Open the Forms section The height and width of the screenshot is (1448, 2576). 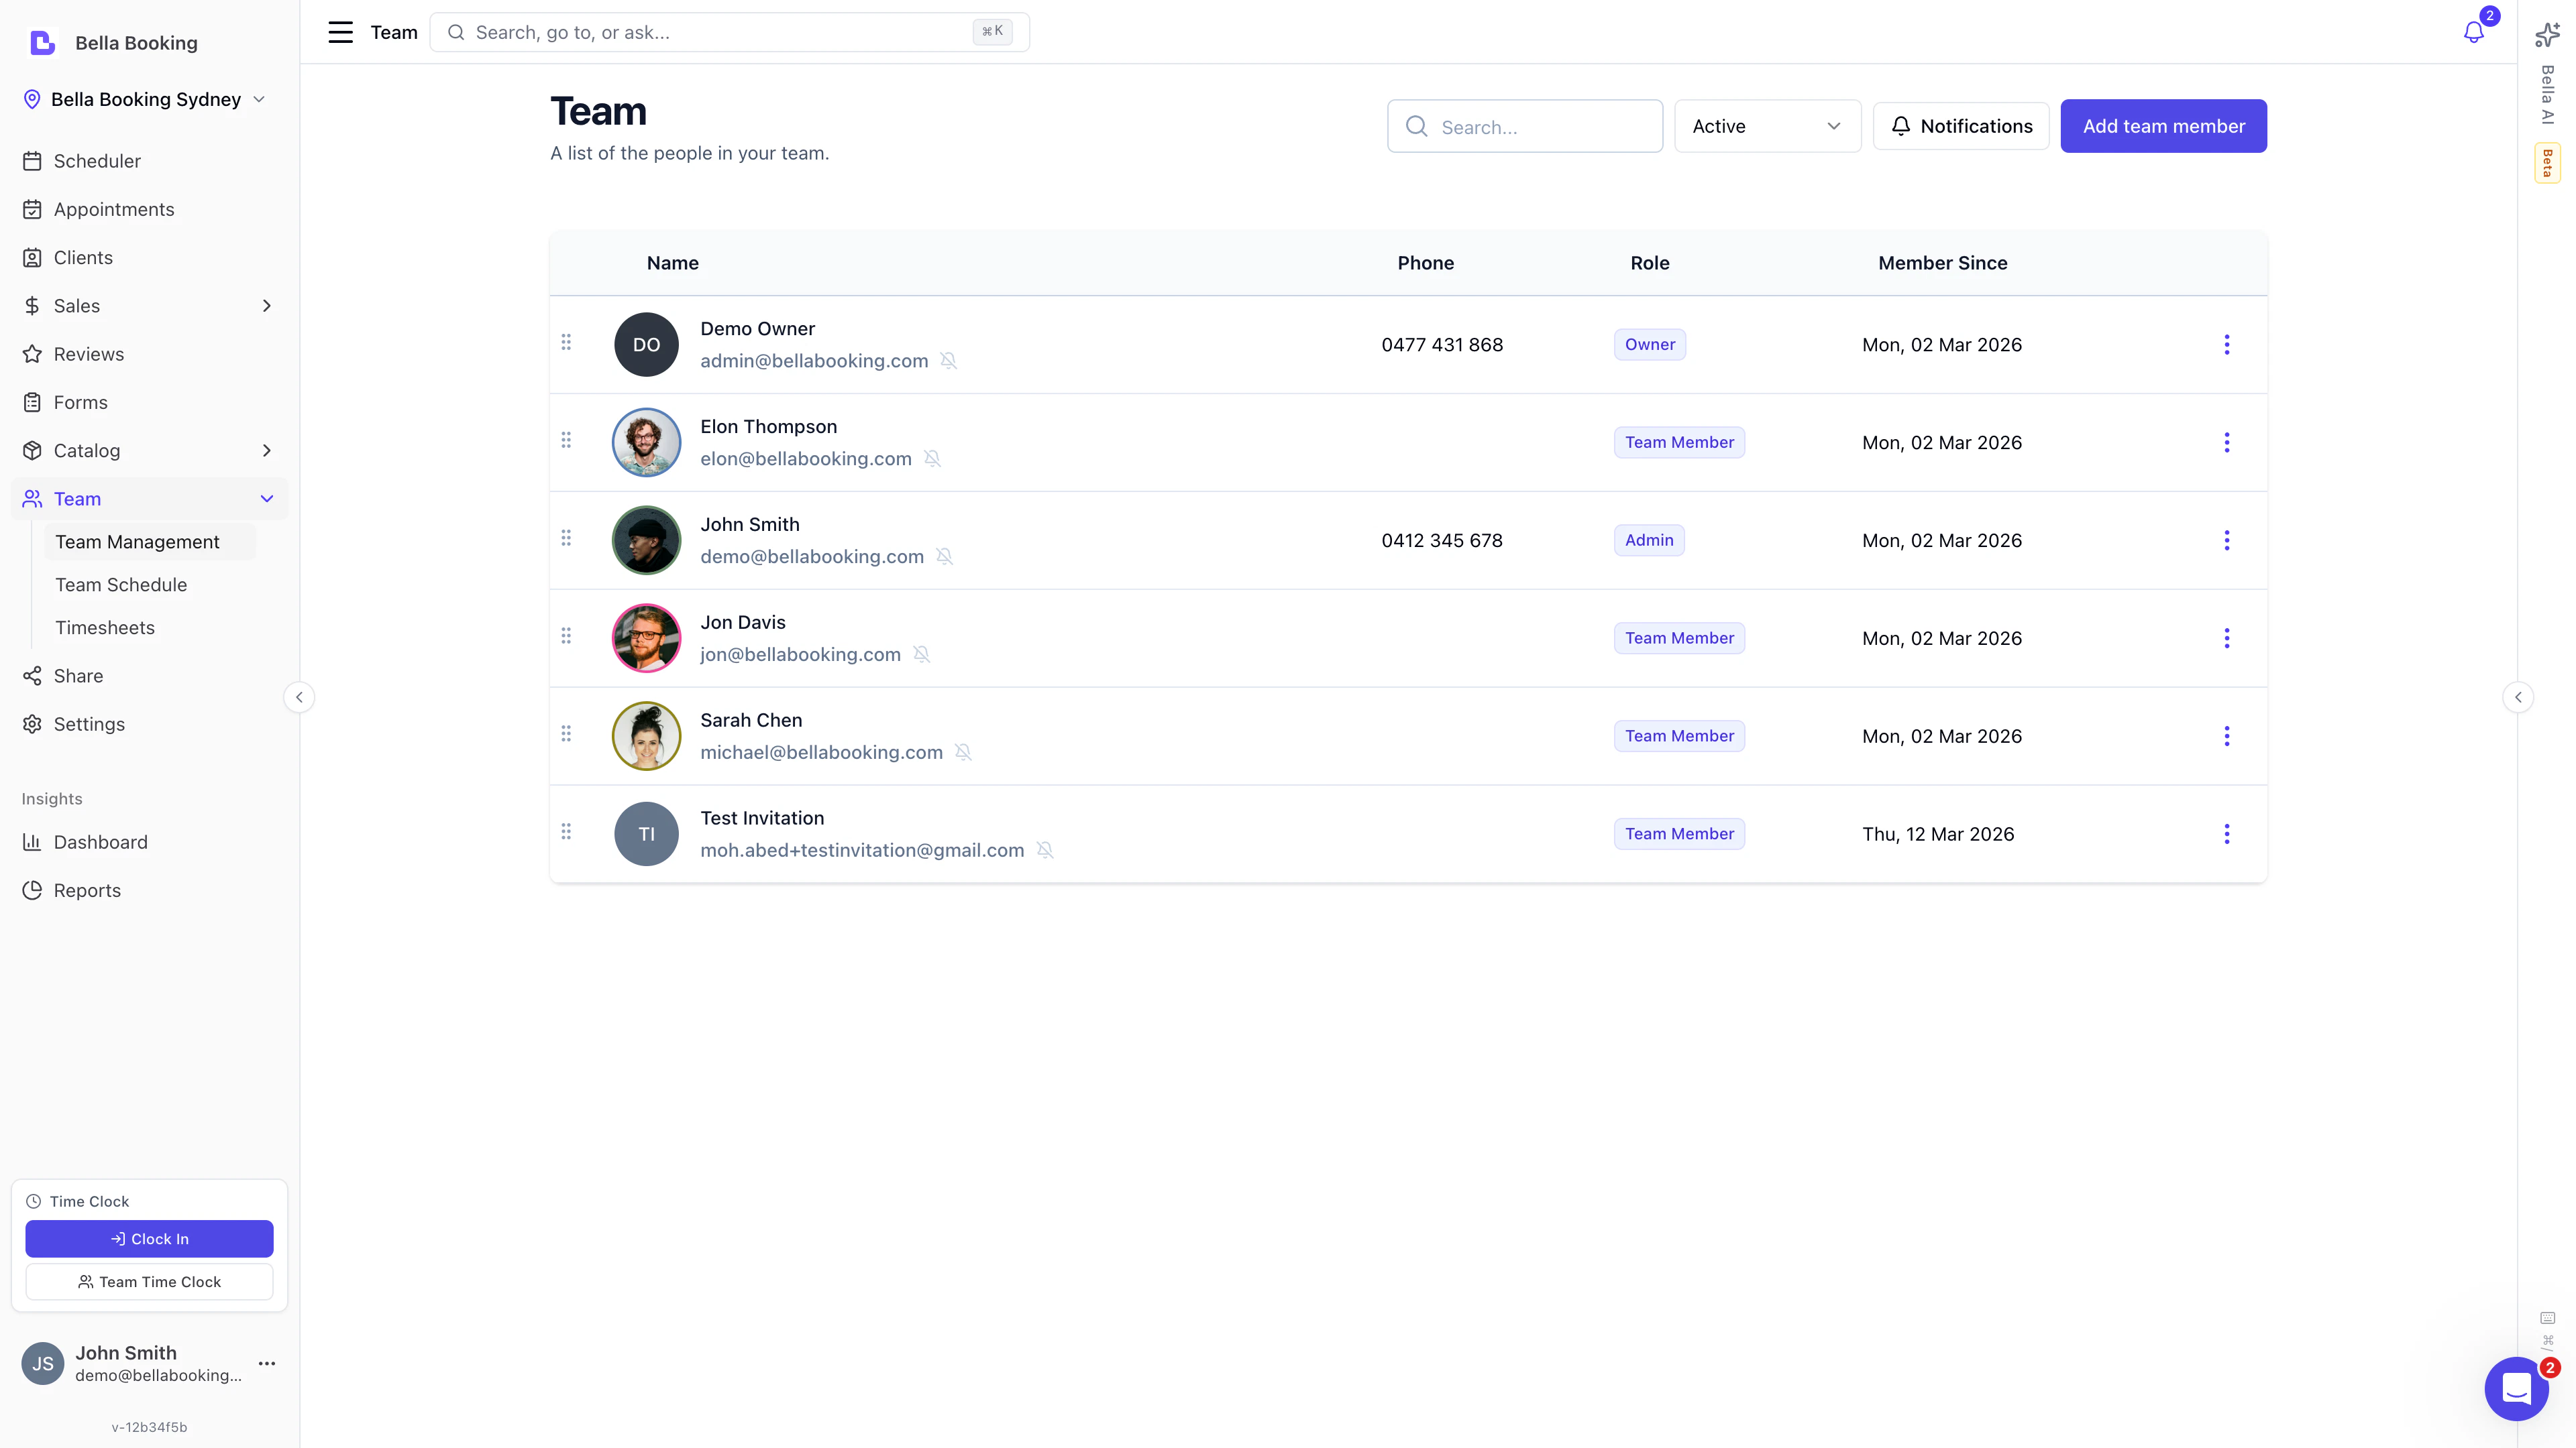pos(80,402)
